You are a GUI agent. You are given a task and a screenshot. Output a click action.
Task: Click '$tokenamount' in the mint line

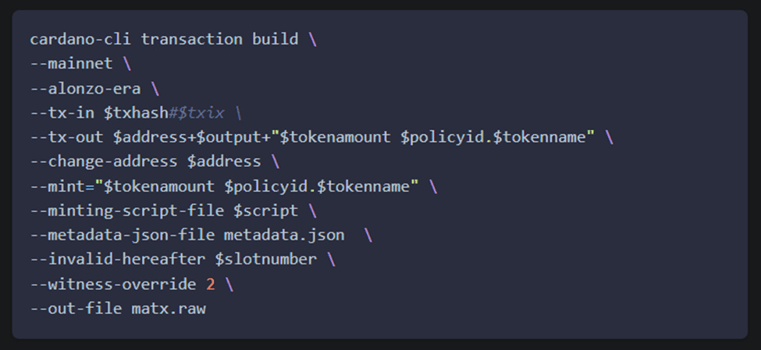coord(159,186)
